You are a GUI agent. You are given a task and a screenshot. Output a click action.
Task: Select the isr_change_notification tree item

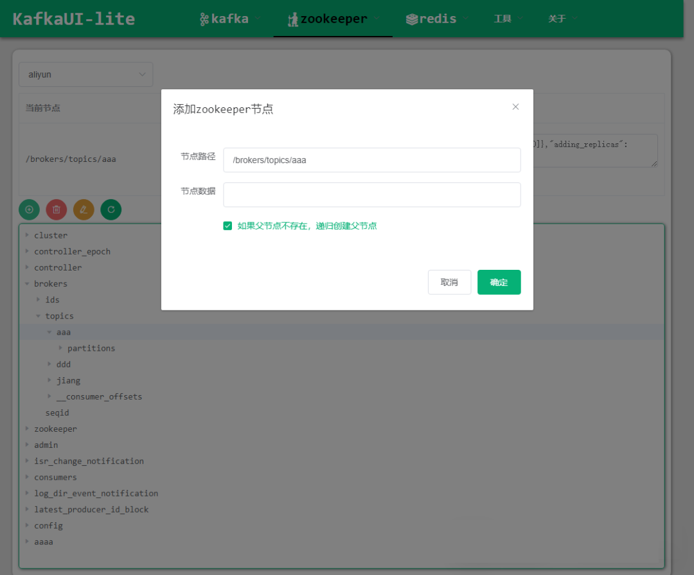click(x=89, y=461)
